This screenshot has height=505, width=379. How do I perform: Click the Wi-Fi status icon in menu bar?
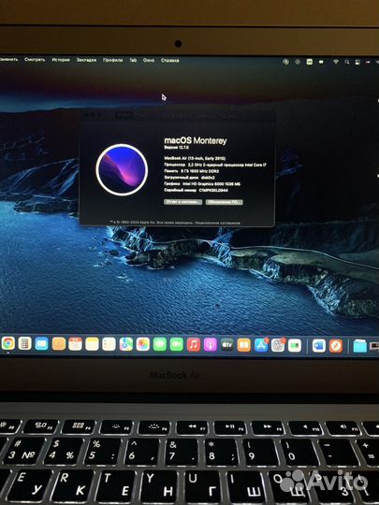pos(336,61)
